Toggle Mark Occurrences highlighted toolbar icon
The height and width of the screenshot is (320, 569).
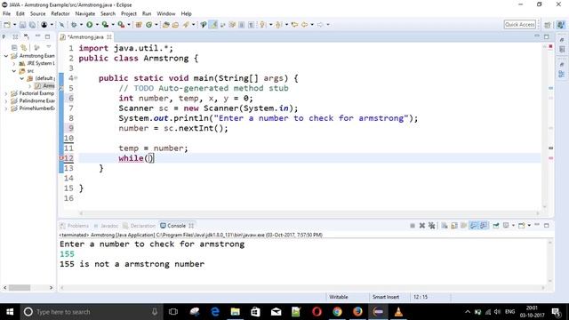213,25
